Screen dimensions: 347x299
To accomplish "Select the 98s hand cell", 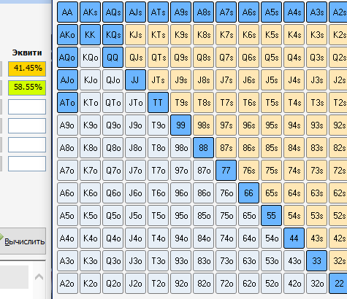I will click(203, 125).
